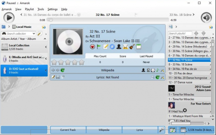Click media sources home folder icon

click(x=4, y=27)
